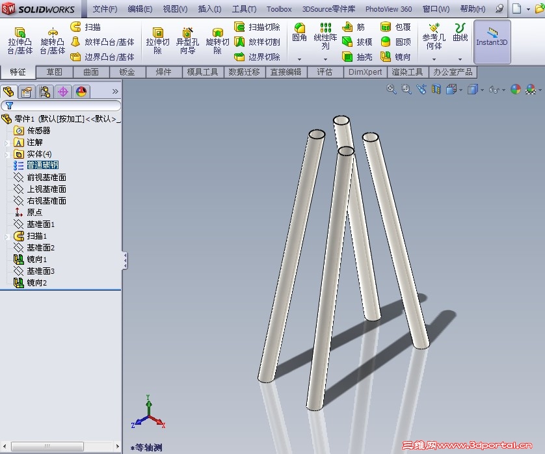
Task: Click the zoom to area icon
Action: [x=406, y=89]
